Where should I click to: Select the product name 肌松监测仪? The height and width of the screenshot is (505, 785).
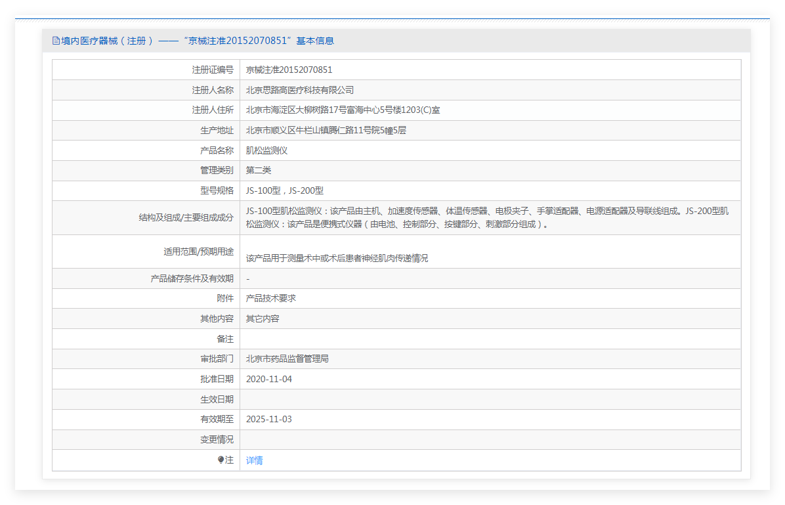tap(266, 150)
